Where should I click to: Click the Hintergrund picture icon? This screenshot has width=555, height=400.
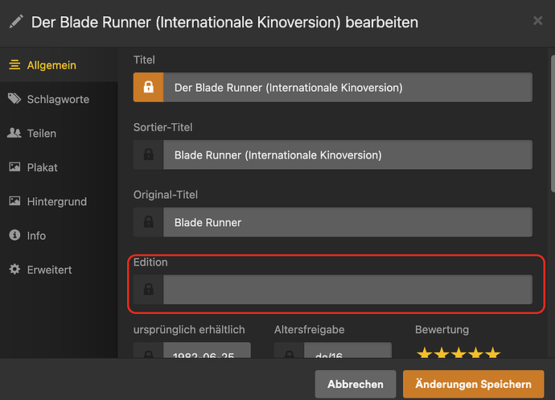tap(14, 201)
